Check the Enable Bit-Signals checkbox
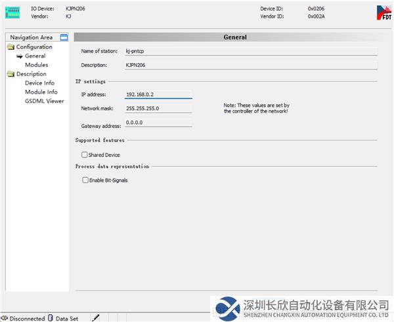This screenshot has width=394, height=322. pos(84,180)
